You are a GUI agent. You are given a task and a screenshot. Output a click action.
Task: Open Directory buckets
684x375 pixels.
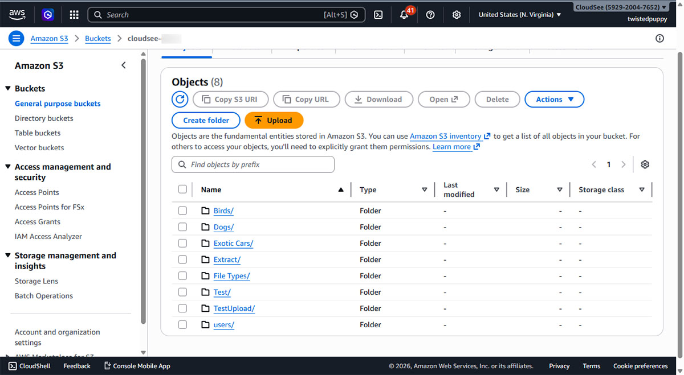pos(44,118)
